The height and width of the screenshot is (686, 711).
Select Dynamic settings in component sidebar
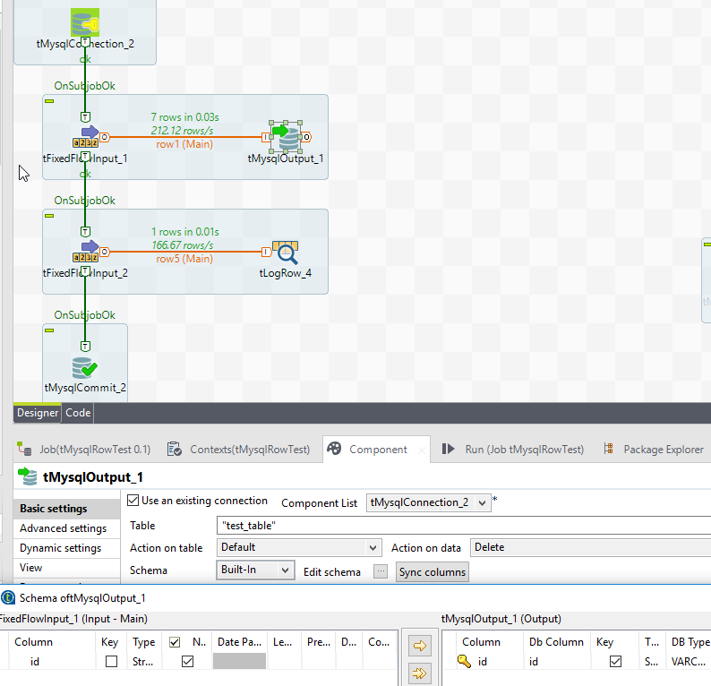click(x=67, y=548)
